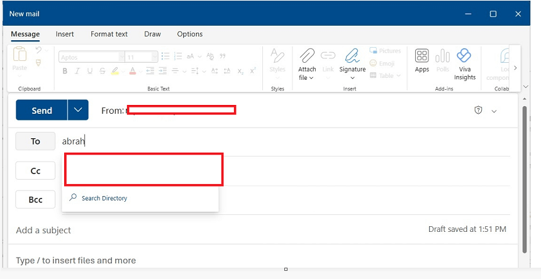Expand the line spacing dropdown arrow
541x279 pixels.
(204, 71)
